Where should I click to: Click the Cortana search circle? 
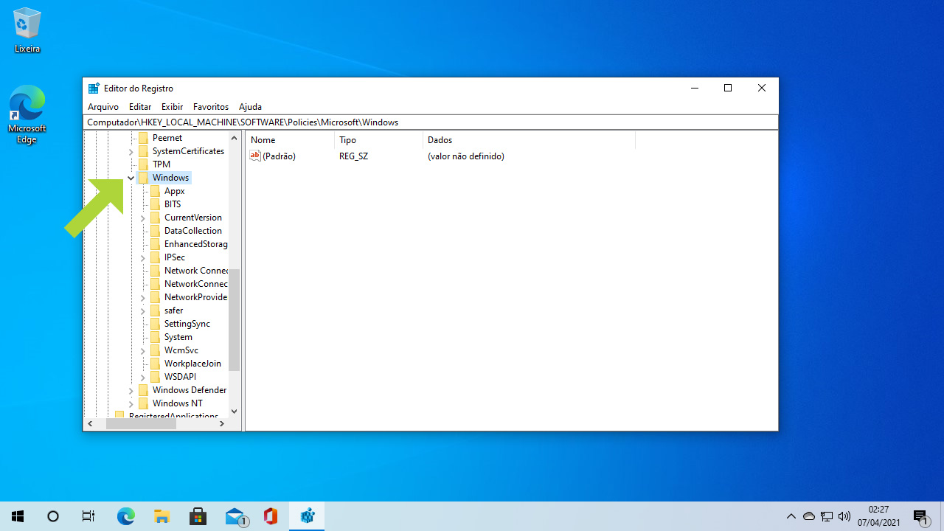(53, 516)
